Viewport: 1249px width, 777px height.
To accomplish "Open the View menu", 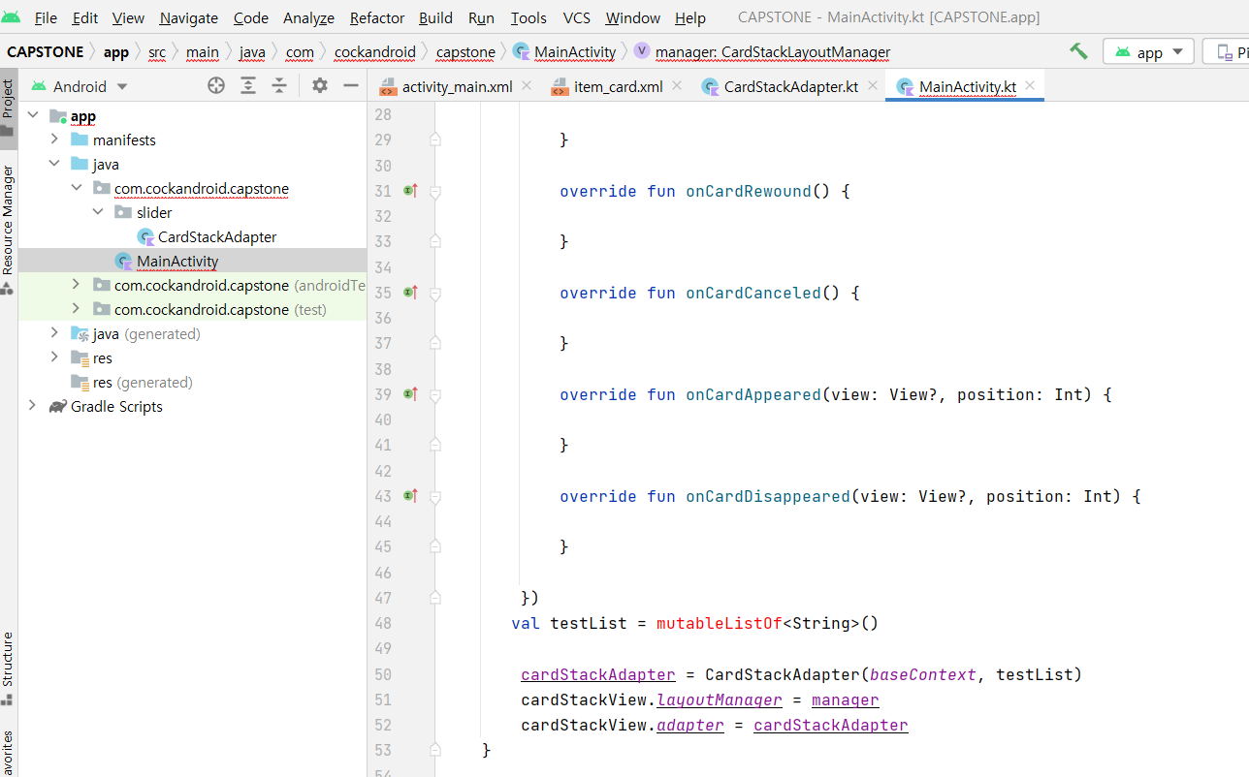I will (x=128, y=17).
